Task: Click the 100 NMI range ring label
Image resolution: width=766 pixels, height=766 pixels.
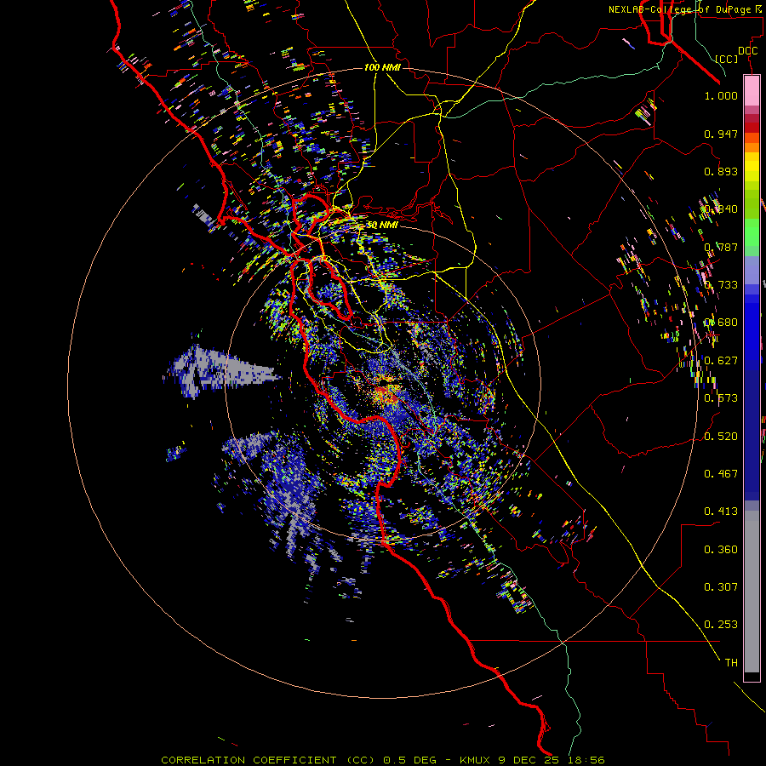Action: 382,67
